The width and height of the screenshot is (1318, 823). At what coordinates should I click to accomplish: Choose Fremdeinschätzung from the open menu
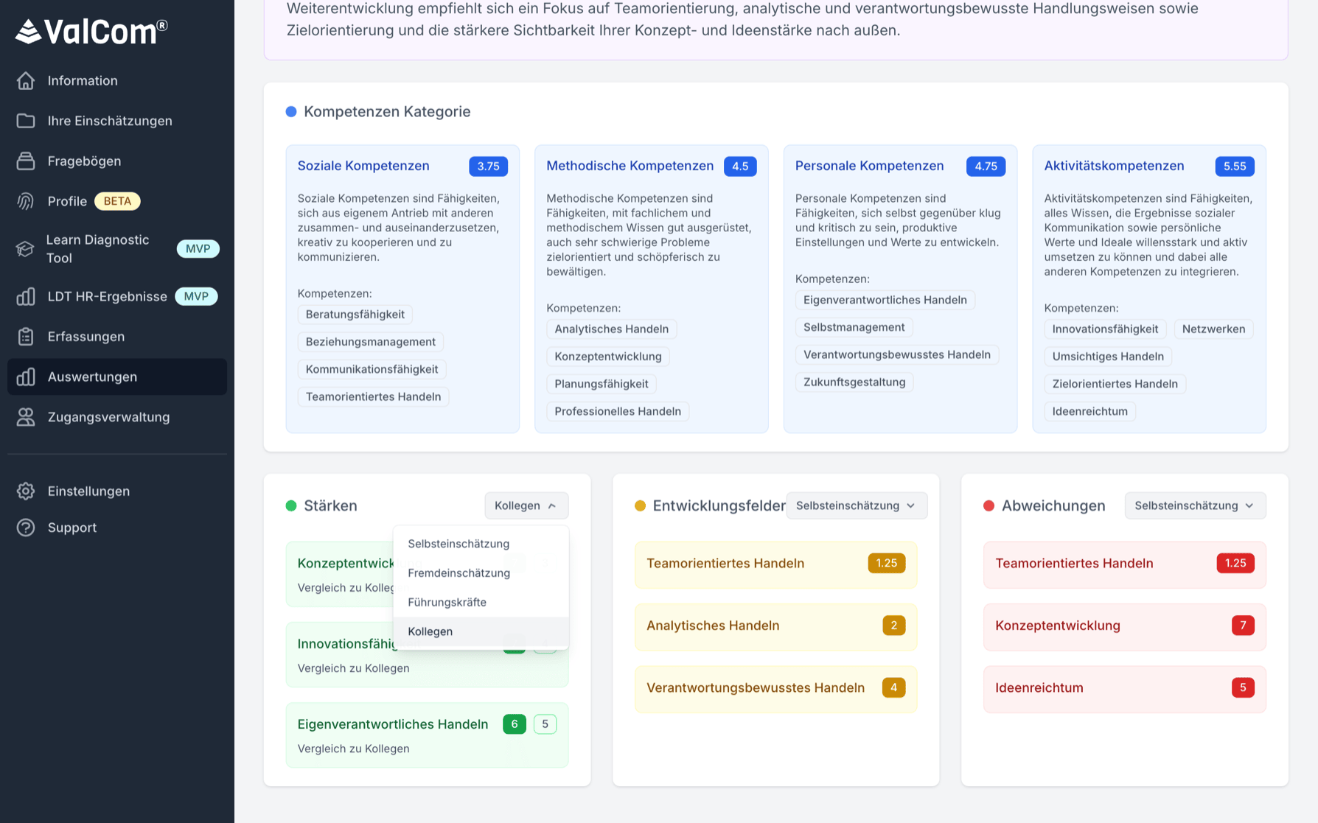point(458,572)
